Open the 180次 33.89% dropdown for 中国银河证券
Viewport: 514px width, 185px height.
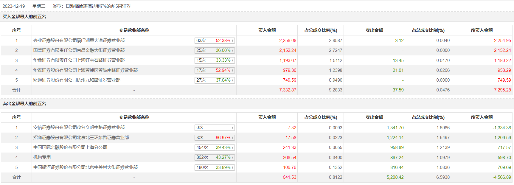click(215, 167)
